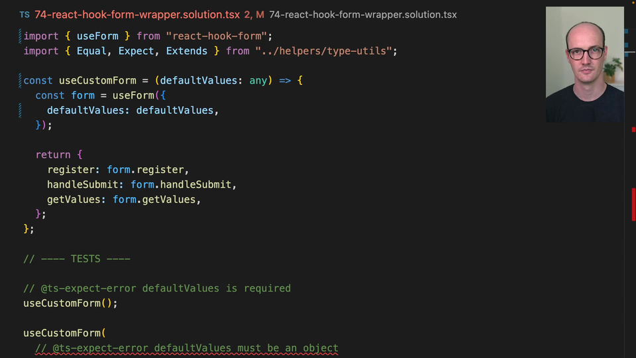Click the webcam video thumbnail
Viewport: 636px width, 358px height.
click(584, 64)
